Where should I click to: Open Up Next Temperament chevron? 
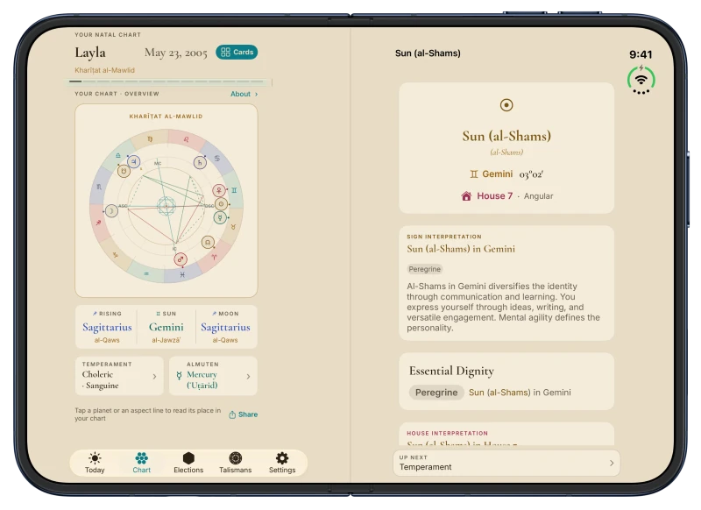[x=612, y=463]
